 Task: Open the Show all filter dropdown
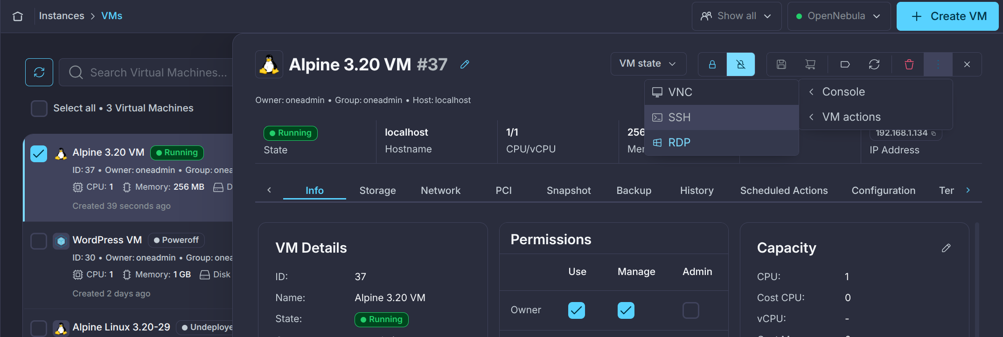tap(737, 16)
